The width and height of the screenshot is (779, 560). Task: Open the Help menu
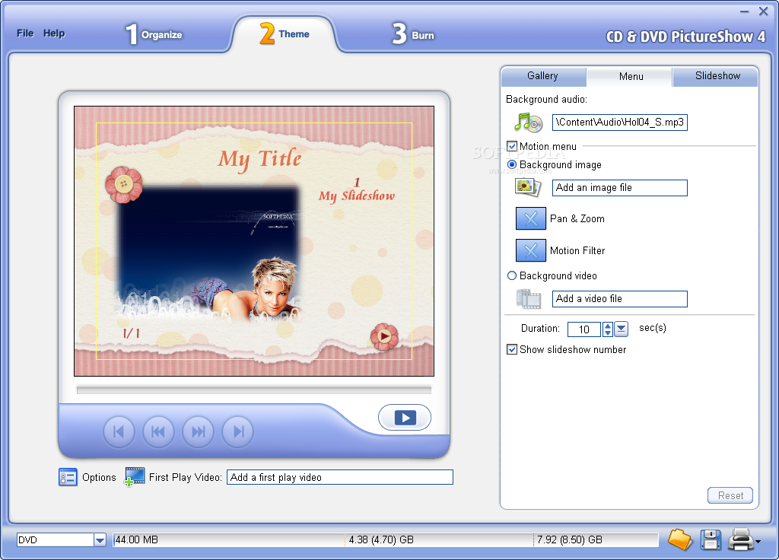coord(54,33)
